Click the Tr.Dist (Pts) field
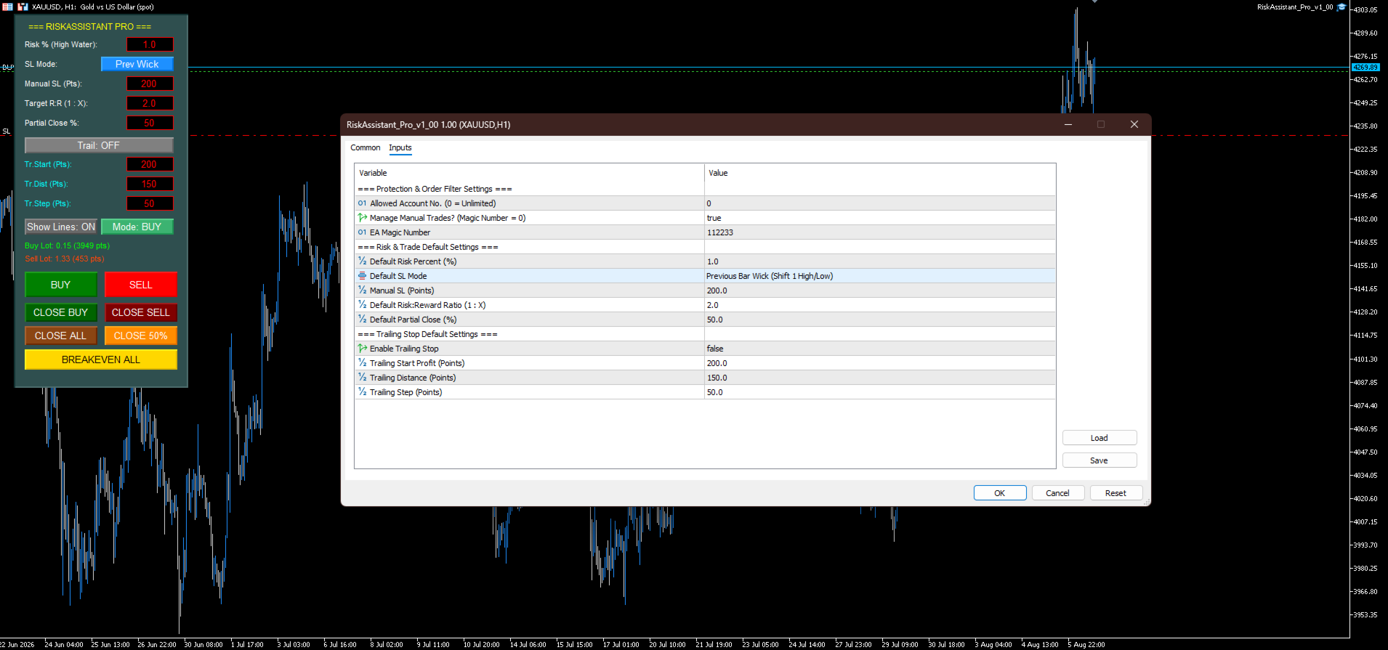Screen dimensions: 1388x650 [150, 184]
